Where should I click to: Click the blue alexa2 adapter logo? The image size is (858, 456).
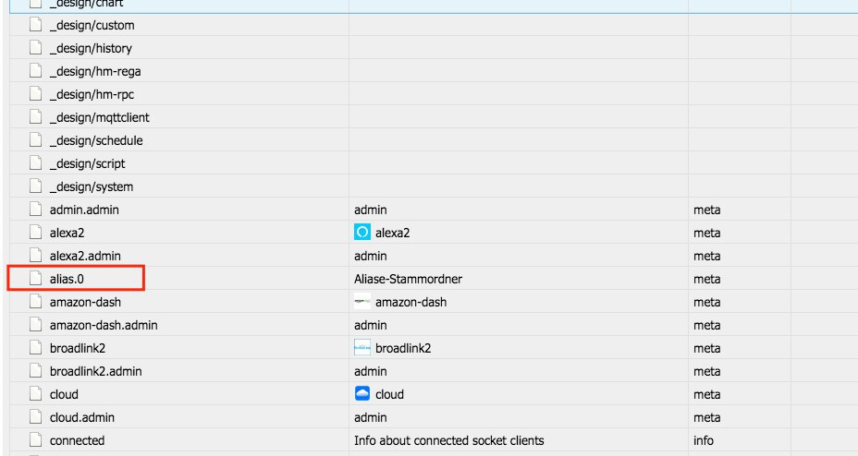362,232
